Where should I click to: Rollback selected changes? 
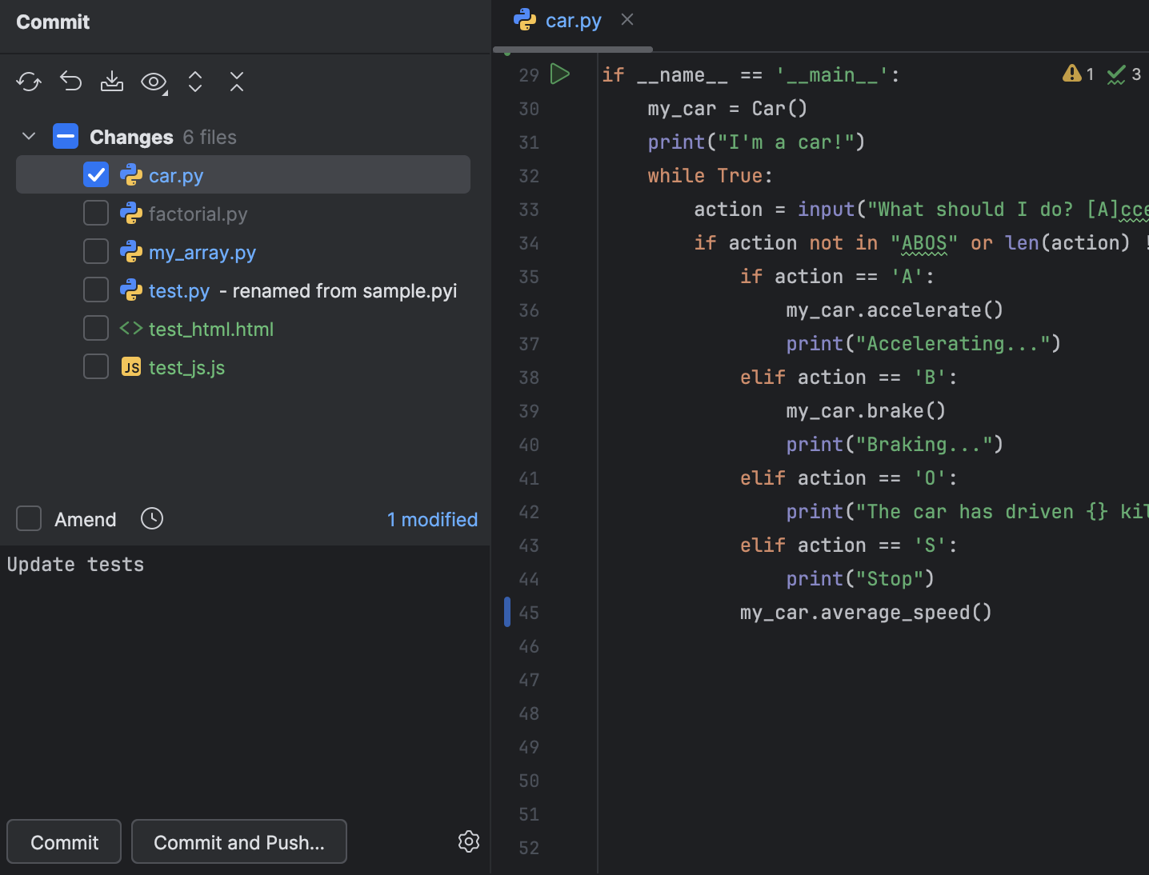(x=70, y=81)
